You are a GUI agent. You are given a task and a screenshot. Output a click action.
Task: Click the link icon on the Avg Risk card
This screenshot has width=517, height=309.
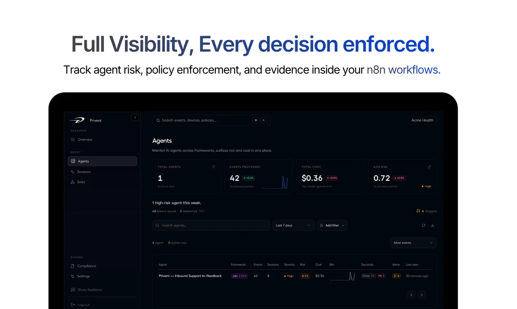coord(429,167)
